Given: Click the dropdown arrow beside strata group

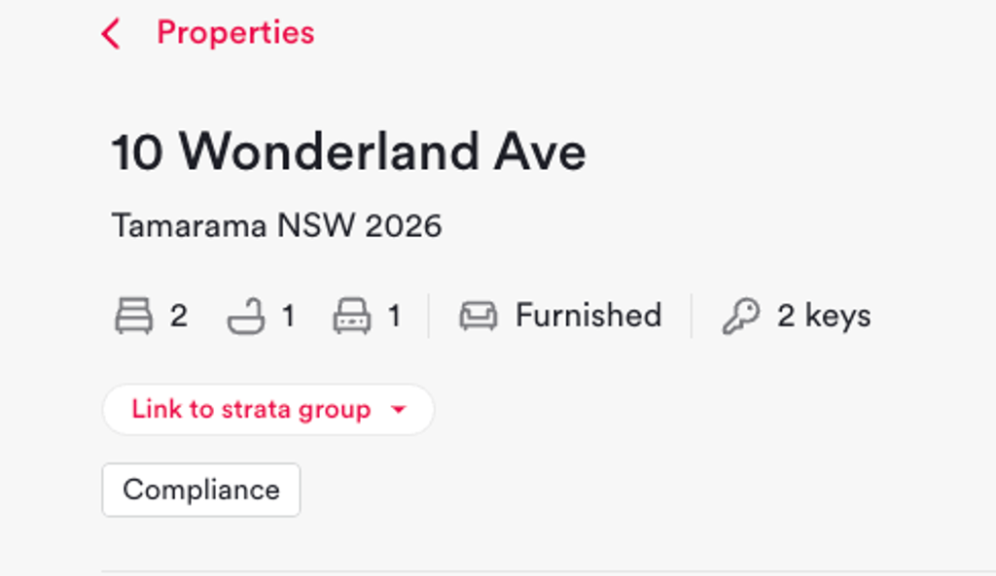Looking at the screenshot, I should pos(398,410).
